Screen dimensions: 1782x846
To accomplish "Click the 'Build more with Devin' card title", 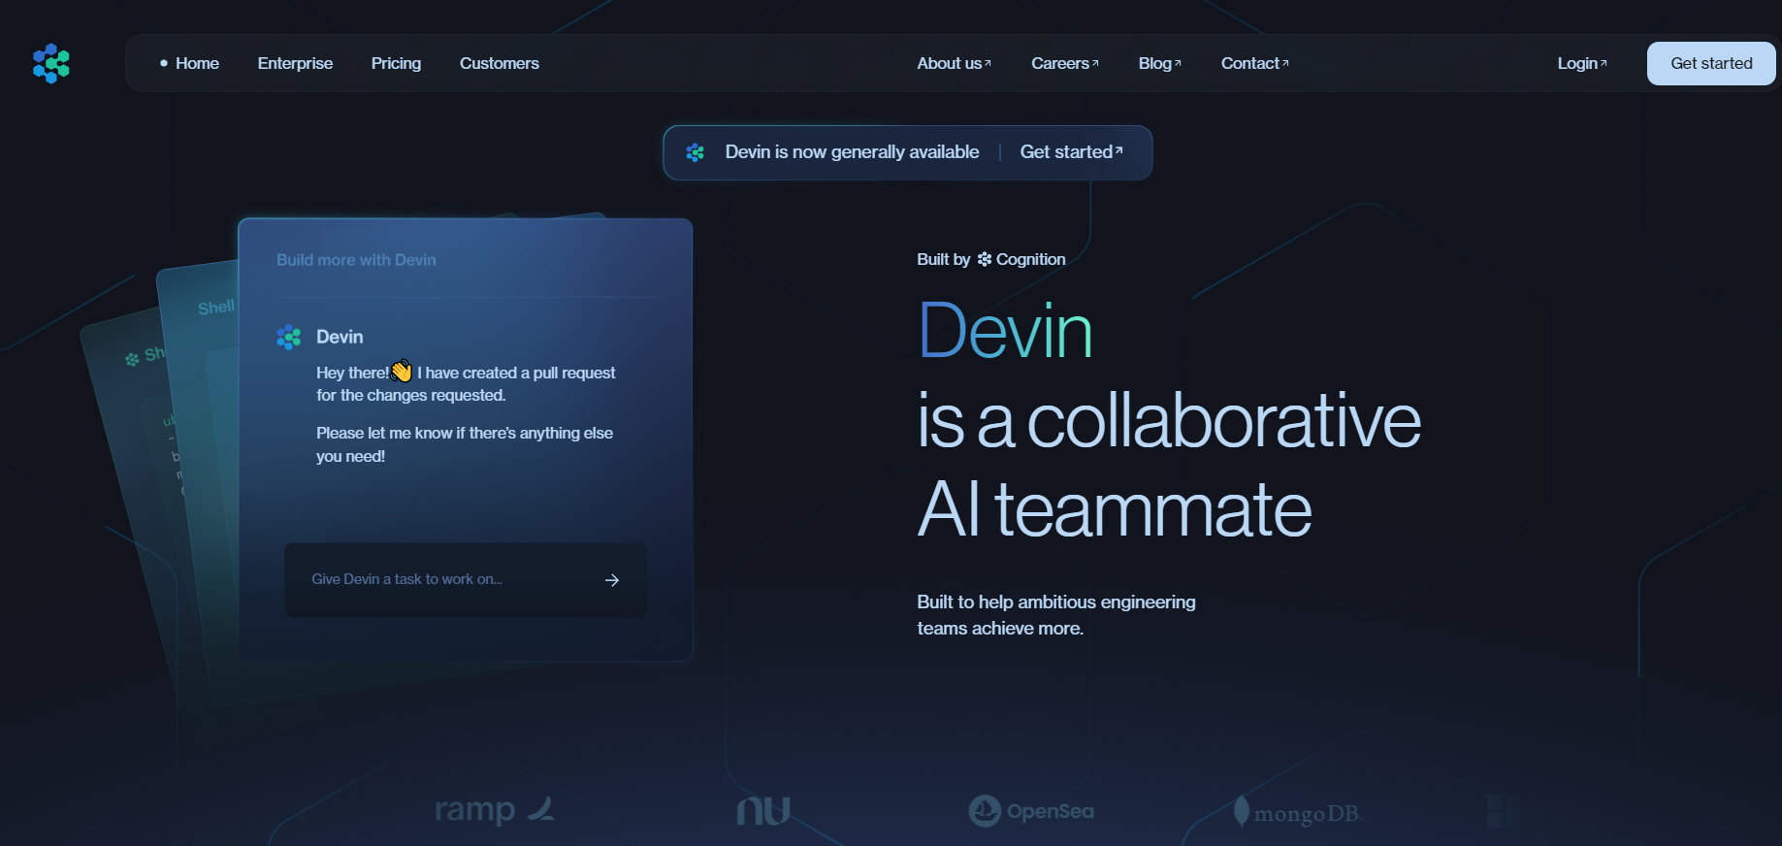I will coord(356,260).
